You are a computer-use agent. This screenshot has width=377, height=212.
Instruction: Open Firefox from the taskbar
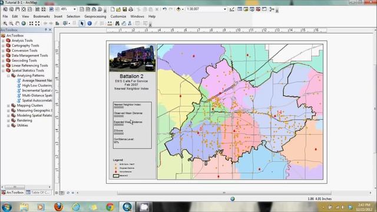coord(58,207)
